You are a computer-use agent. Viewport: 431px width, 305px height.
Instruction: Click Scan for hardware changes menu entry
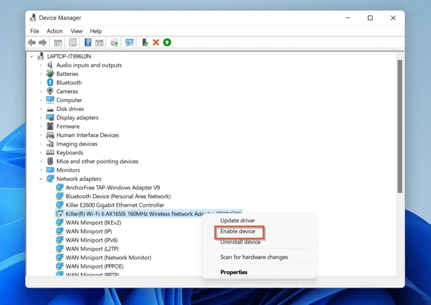click(x=254, y=257)
